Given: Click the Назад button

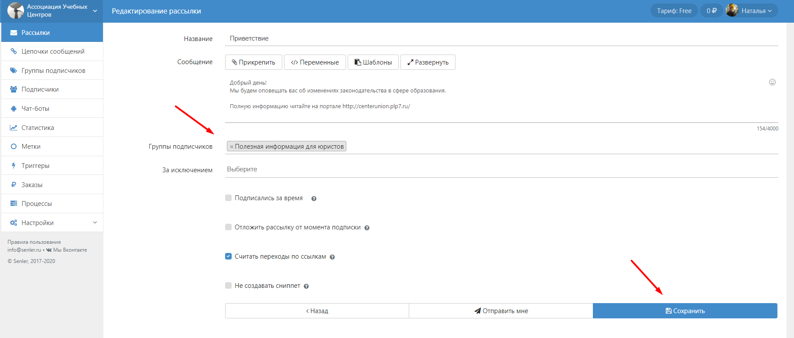Looking at the screenshot, I should (317, 311).
